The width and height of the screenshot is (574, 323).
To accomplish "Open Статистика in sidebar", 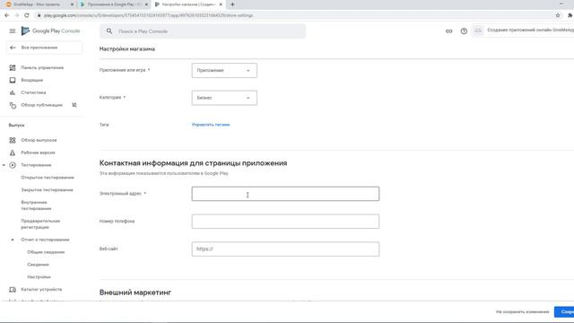I will [x=33, y=92].
